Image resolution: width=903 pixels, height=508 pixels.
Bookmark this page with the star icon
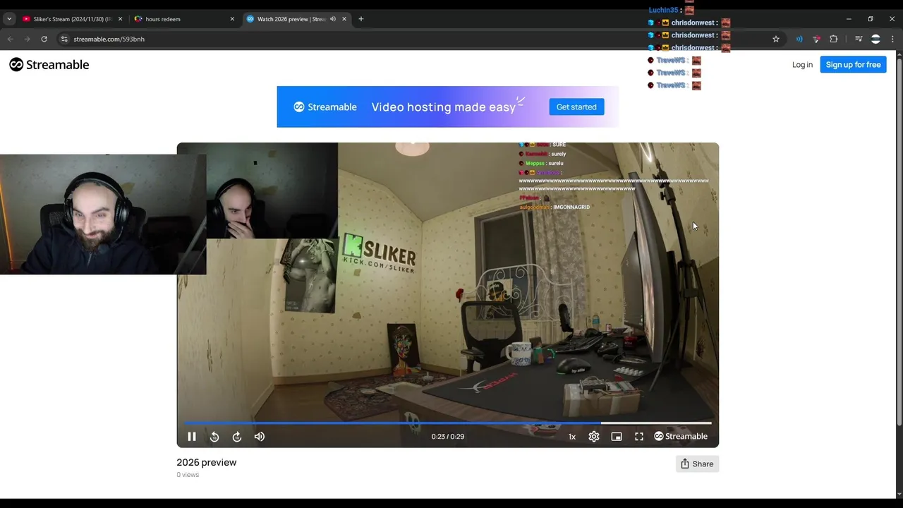[776, 39]
